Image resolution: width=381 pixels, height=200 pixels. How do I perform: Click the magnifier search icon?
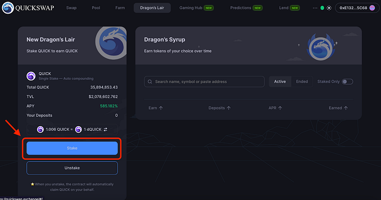click(150, 82)
